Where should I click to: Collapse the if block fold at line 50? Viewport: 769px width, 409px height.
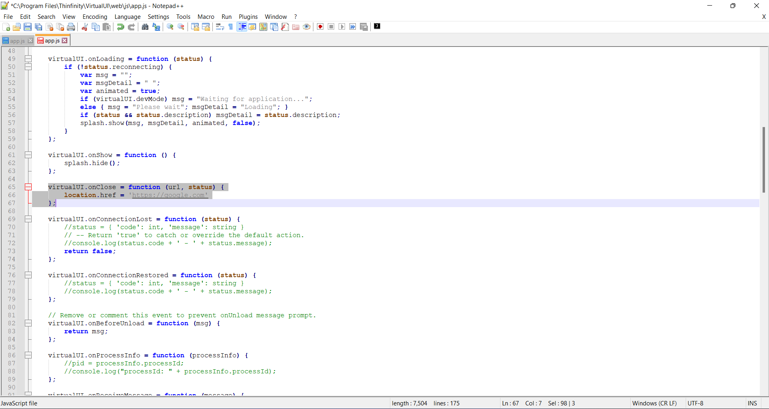point(28,67)
